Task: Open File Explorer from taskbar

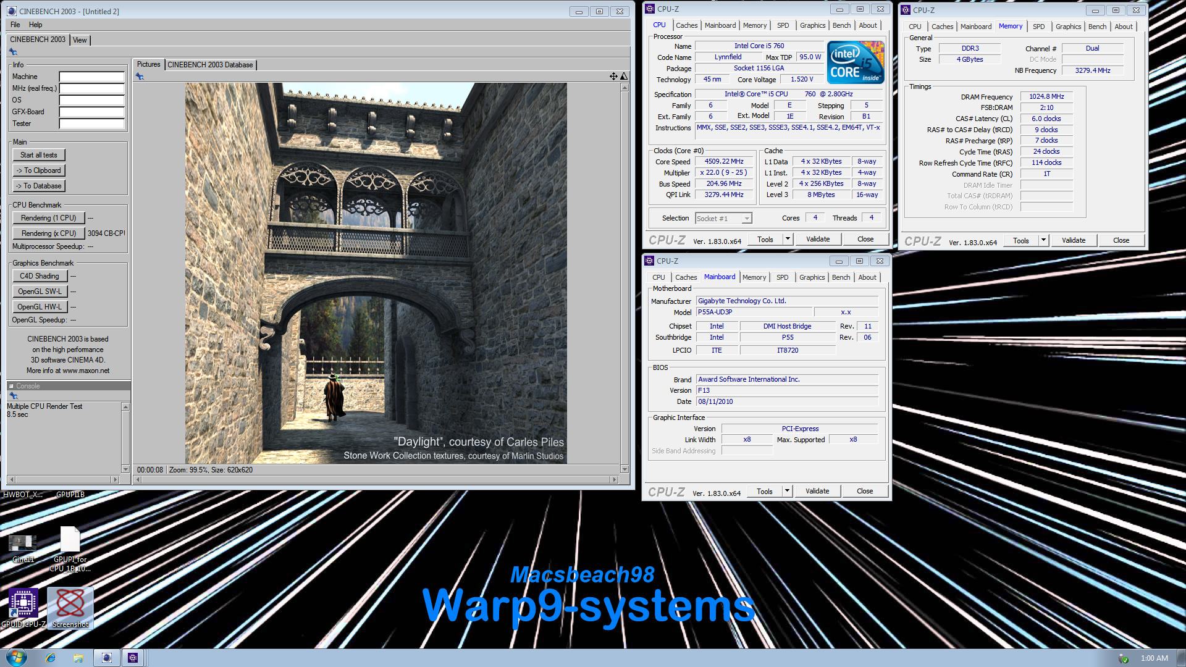Action: click(78, 658)
